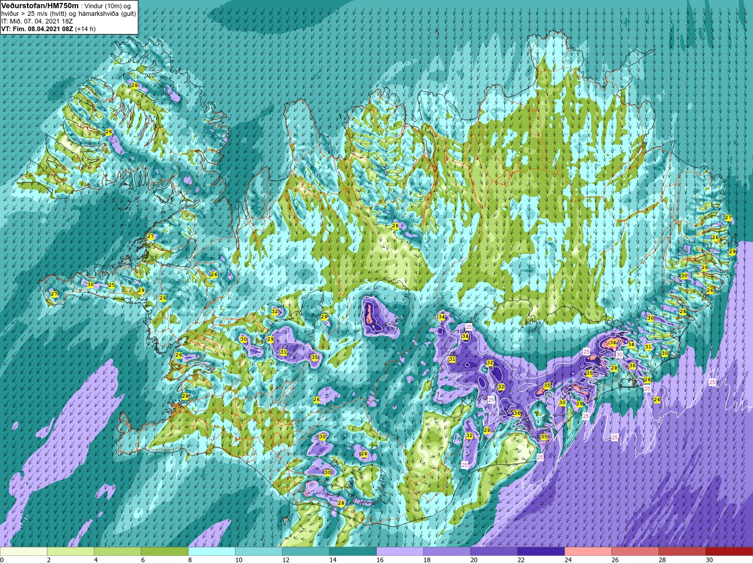Click the legend scale value "24"
Viewport: 753px width, 564px height.
click(x=568, y=560)
